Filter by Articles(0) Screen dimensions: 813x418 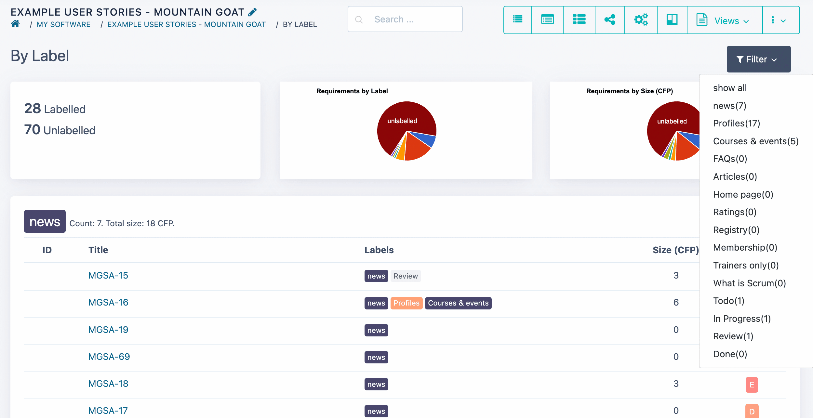pos(735,176)
